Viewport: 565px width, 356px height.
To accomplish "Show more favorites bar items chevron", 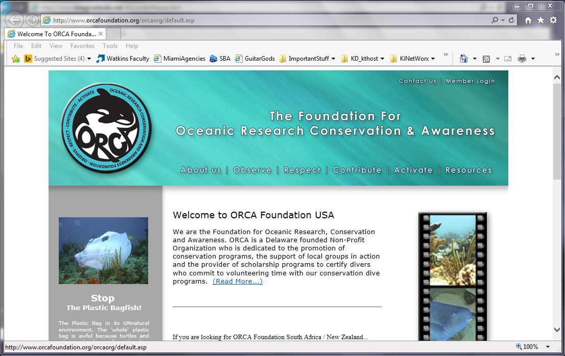I will coord(446,54).
